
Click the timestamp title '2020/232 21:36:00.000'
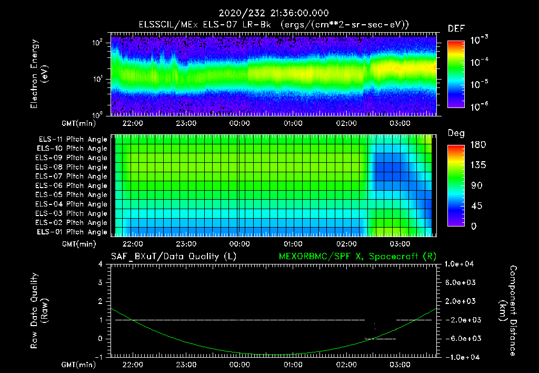[x=274, y=13]
